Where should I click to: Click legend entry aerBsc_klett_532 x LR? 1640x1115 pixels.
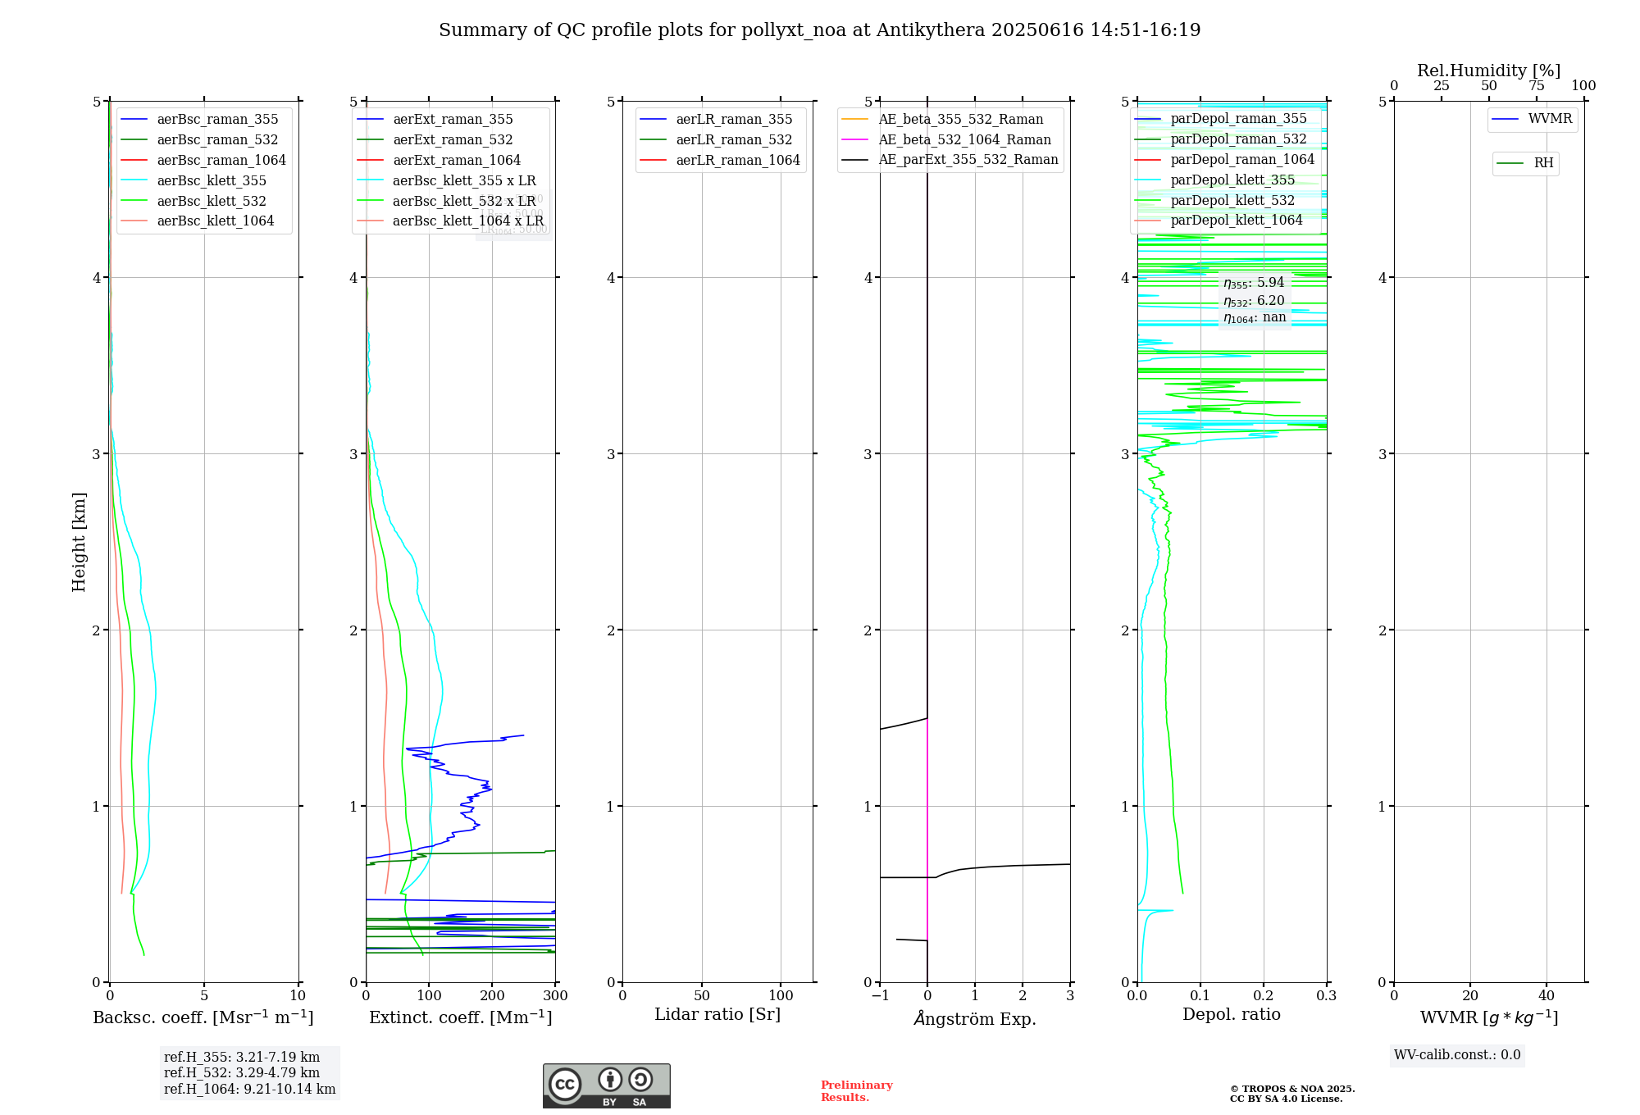[x=447, y=202]
